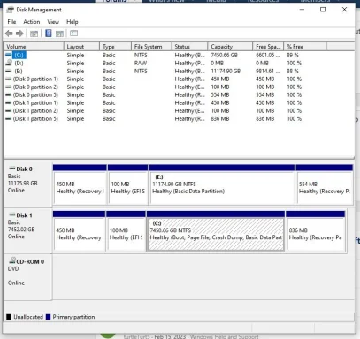Click the Disk 0 icon label
This screenshot has width=360, height=339.
(x=20, y=169)
